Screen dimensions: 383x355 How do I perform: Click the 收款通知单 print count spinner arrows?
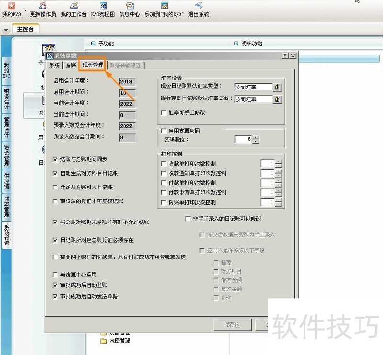click(278, 173)
